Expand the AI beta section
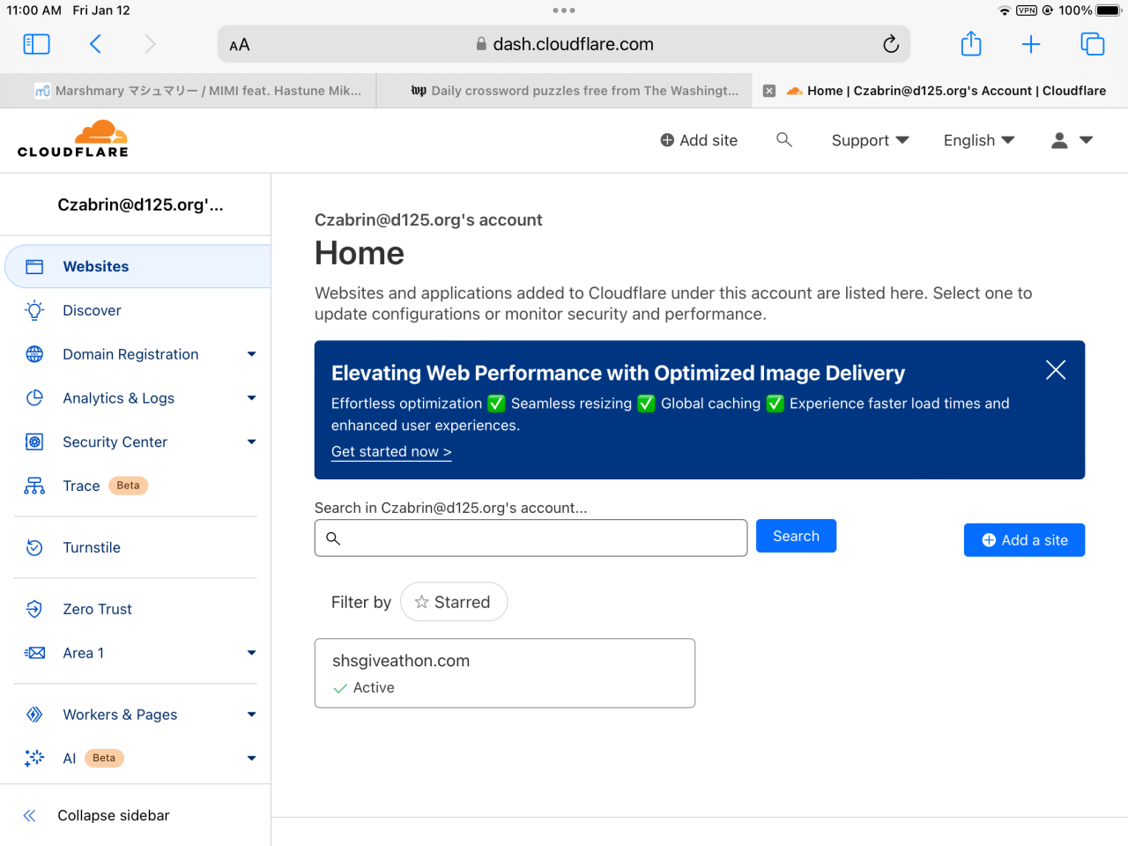The image size is (1128, 846). 251,758
